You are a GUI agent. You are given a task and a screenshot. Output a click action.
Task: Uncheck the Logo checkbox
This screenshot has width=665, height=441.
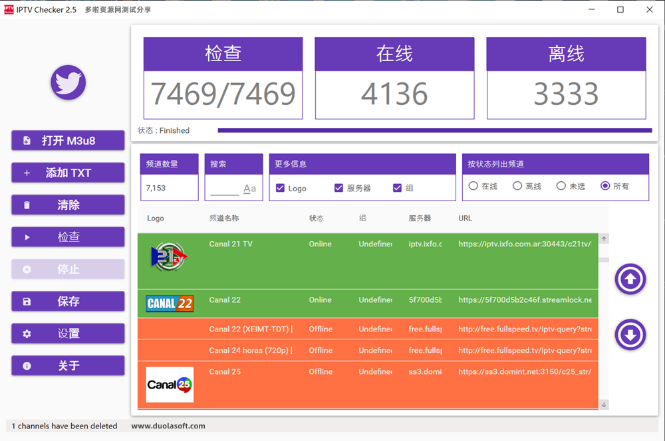[x=280, y=188]
